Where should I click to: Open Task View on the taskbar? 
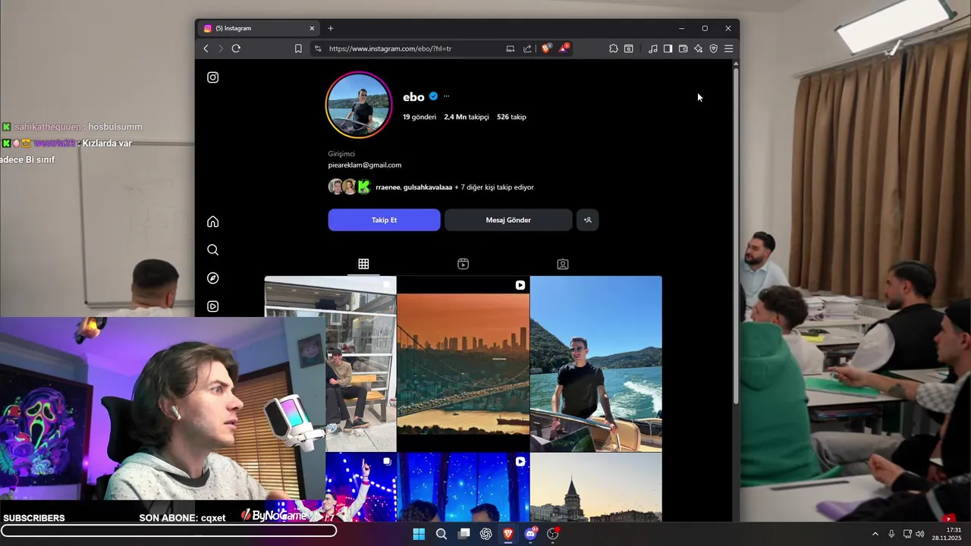(464, 534)
